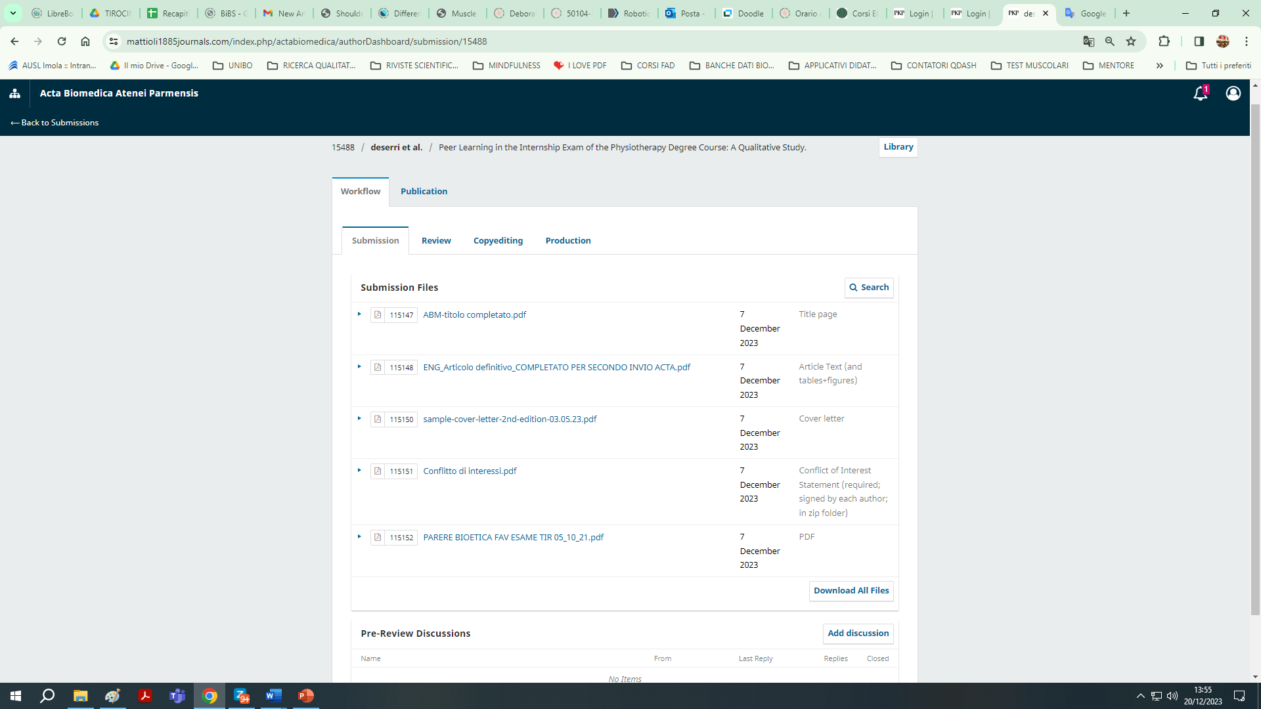The width and height of the screenshot is (1261, 709).
Task: Open the browser extensions puzzle icon
Action: pyautogui.click(x=1164, y=41)
